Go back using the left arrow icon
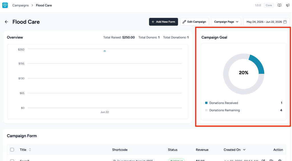This screenshot has width=292, height=161. [7, 22]
